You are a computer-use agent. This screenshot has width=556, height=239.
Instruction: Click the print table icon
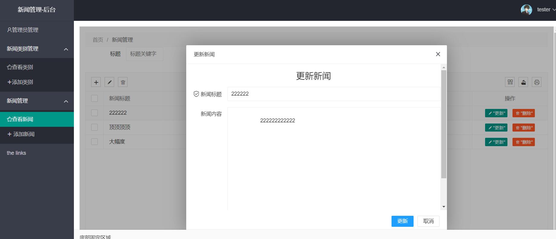pos(537,82)
